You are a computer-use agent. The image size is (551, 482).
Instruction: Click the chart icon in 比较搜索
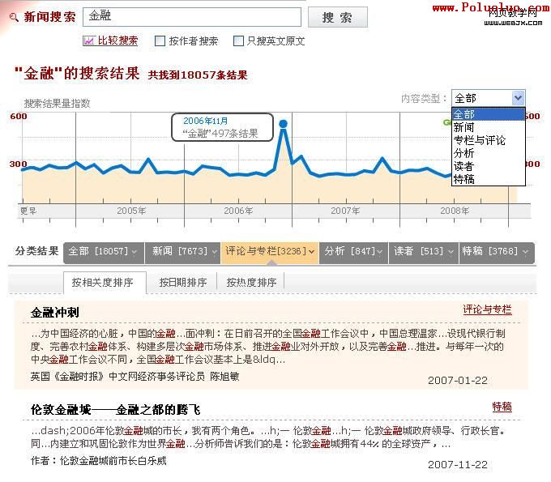point(89,41)
